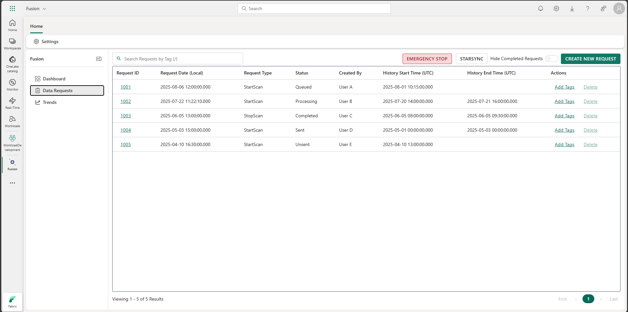This screenshot has height=312, width=628.
Task: Click the Processing status cell
Action: 306,101
